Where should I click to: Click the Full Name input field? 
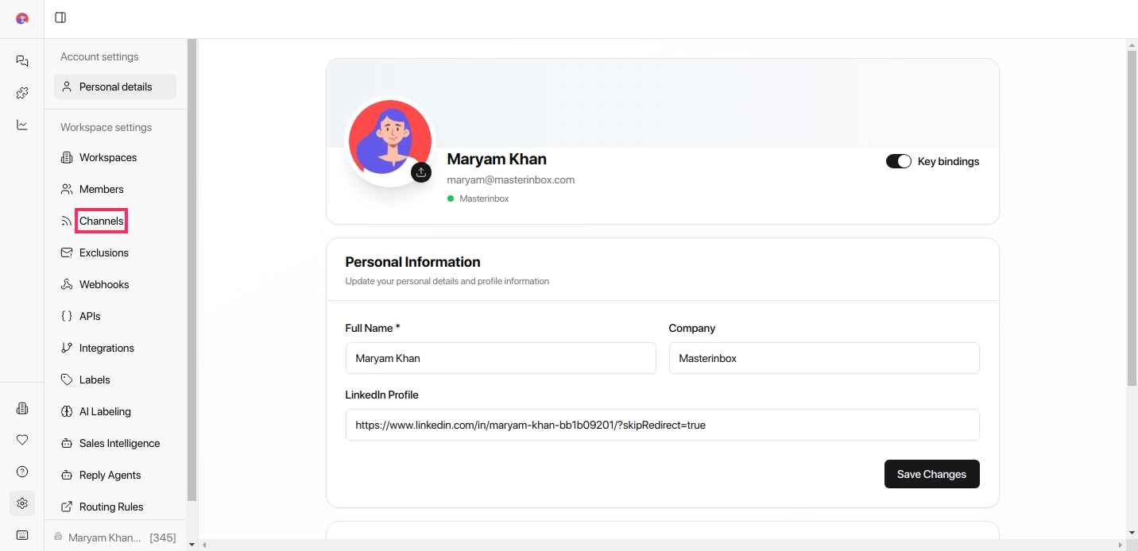click(x=501, y=358)
